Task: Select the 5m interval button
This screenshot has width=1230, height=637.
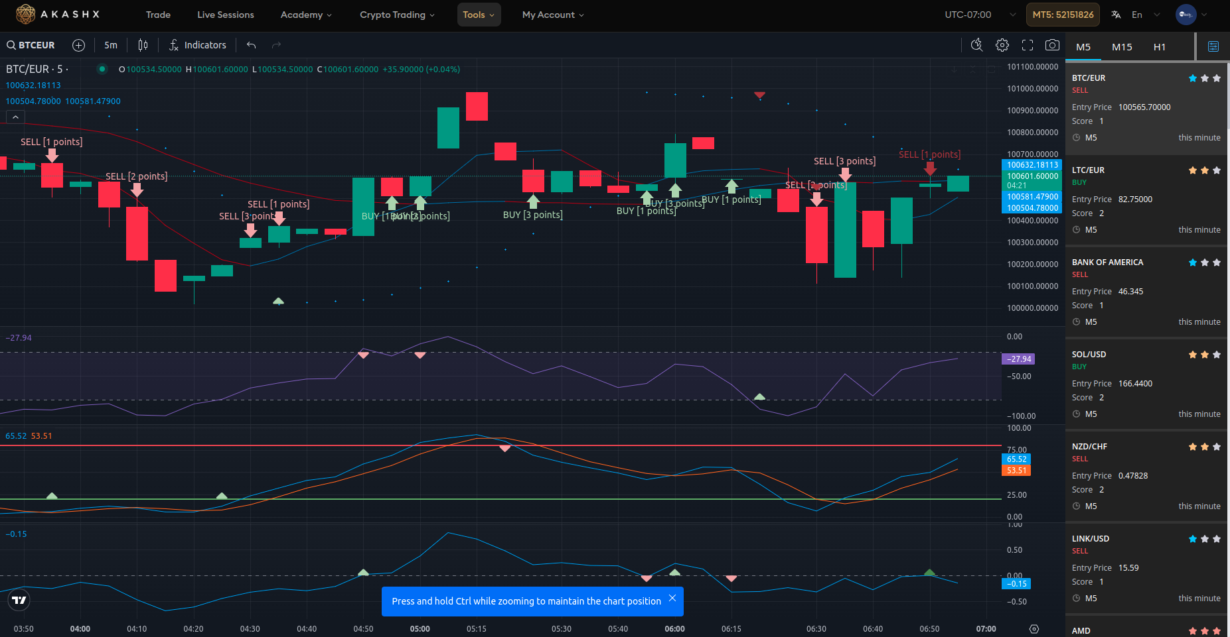Action: (111, 45)
